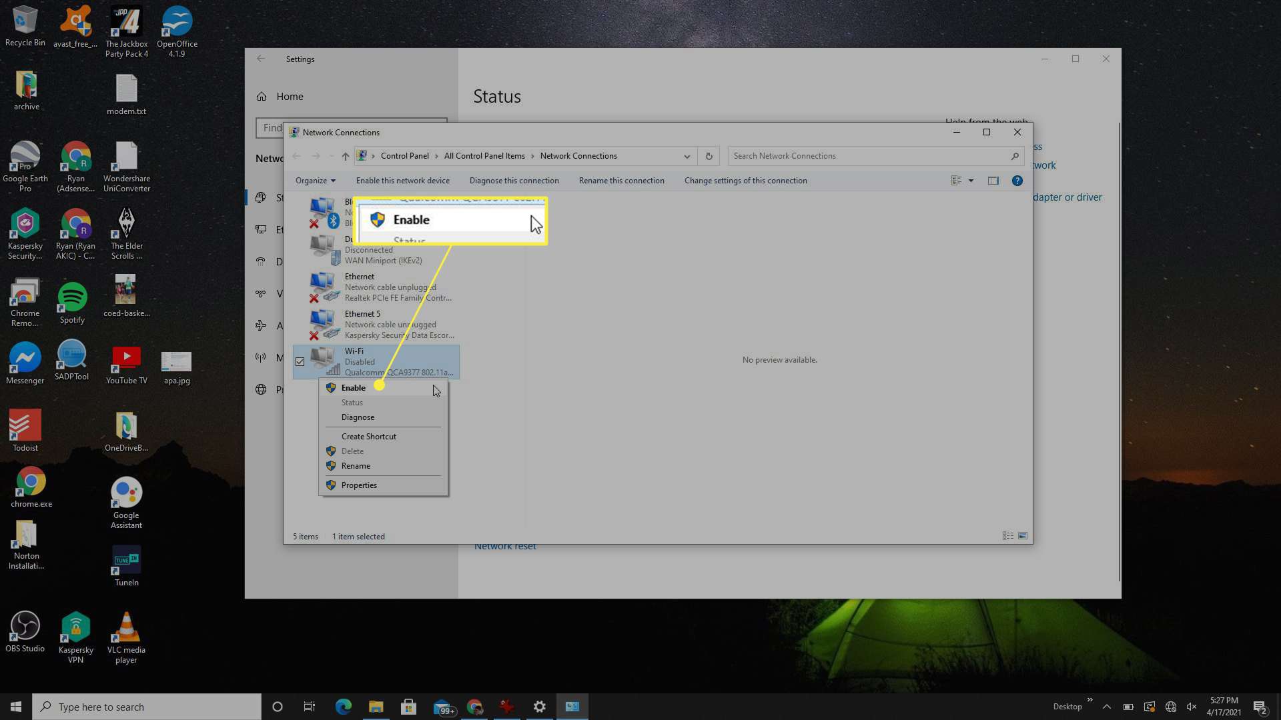Click the Network reset link in Settings
Image resolution: width=1281 pixels, height=720 pixels.
coord(504,545)
